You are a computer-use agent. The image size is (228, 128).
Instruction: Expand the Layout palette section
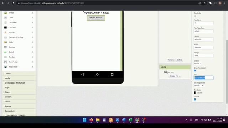[x=19, y=74]
